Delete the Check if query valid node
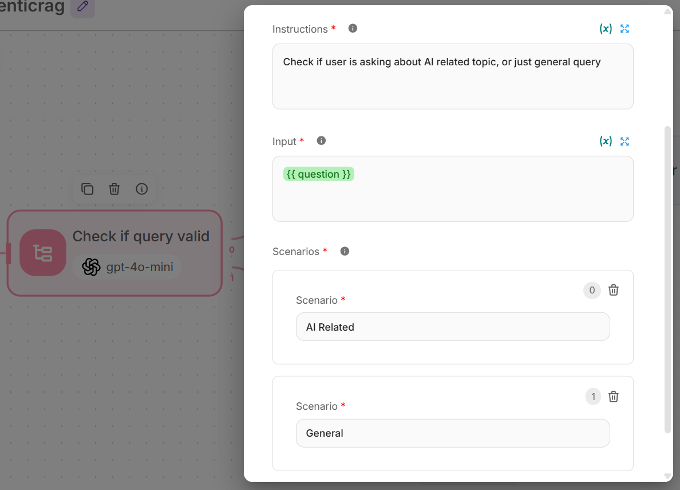Viewport: 680px width, 490px height. click(114, 189)
